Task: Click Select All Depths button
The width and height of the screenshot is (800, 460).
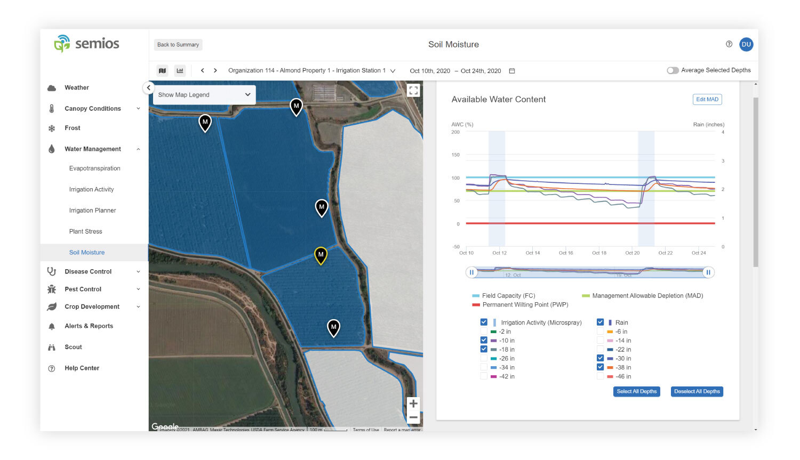Action: click(x=637, y=392)
